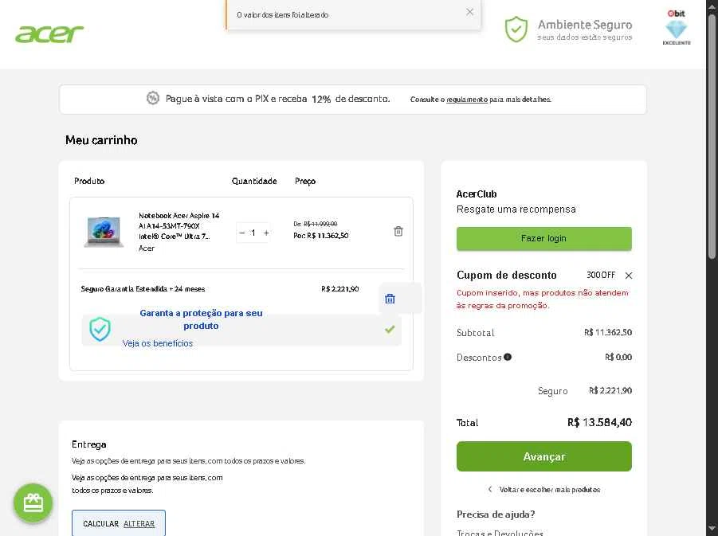Screen dimensions: 718x536
Task: Click the back chevron beside Voltar
Action: [x=490, y=489]
